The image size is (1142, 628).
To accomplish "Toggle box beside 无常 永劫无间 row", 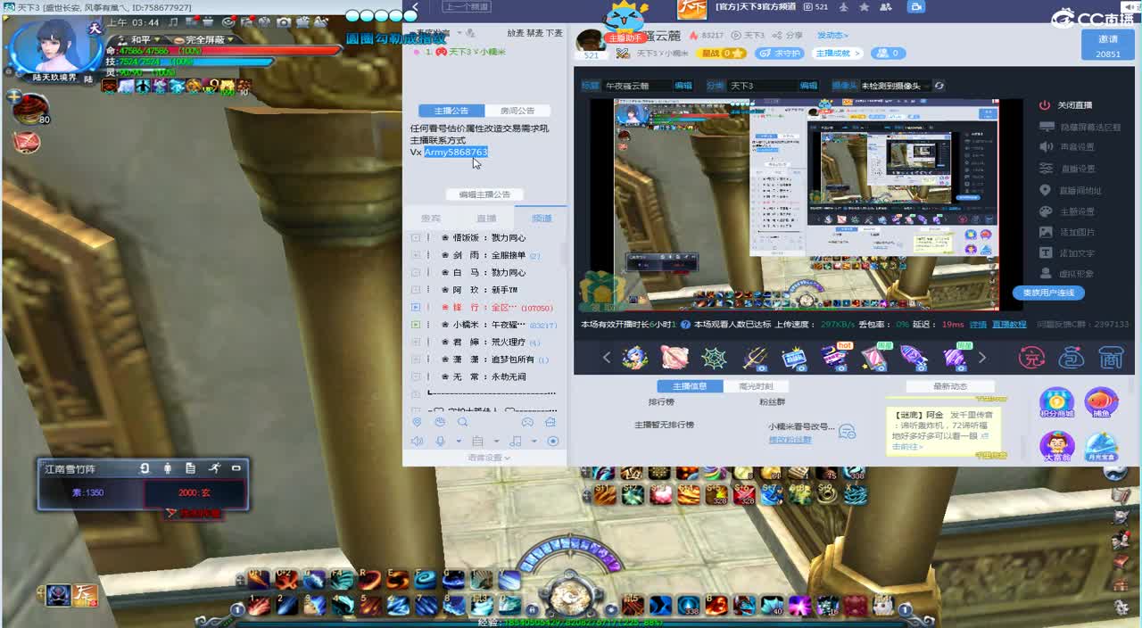I will click(x=416, y=376).
